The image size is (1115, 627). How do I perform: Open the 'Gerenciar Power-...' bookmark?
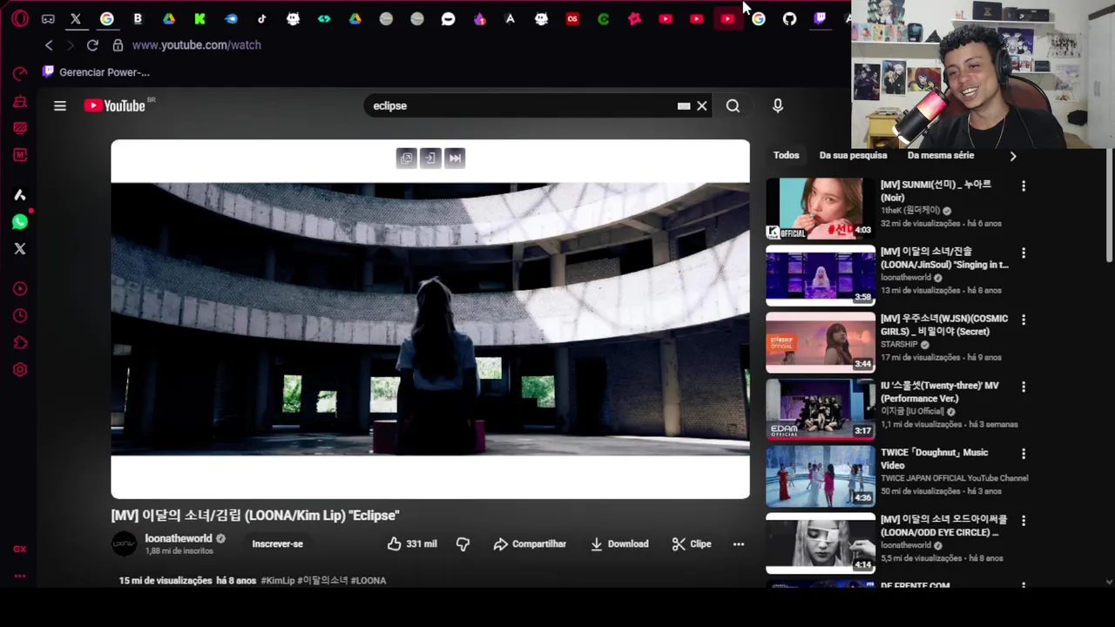(96, 72)
